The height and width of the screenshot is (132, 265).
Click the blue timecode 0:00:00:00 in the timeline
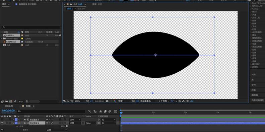pyautogui.click(x=8, y=111)
